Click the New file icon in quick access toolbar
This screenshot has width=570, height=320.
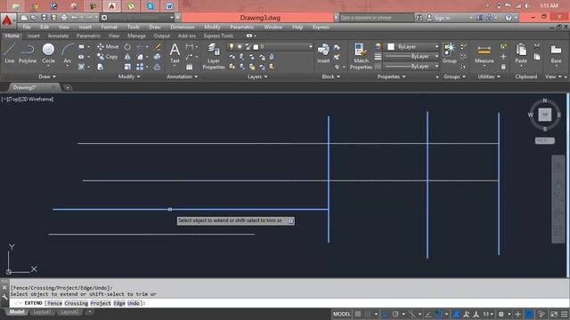point(24,18)
